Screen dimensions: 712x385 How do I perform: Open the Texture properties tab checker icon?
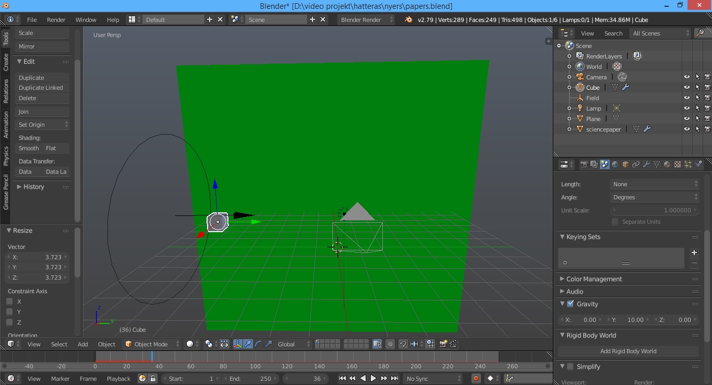[678, 164]
